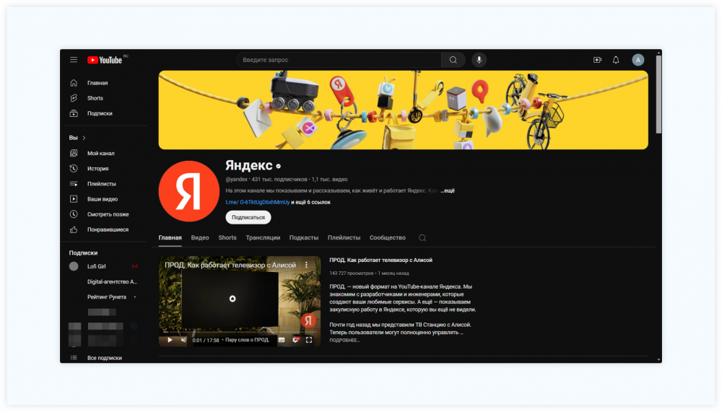Switch to the Сообщество tab

coord(388,237)
